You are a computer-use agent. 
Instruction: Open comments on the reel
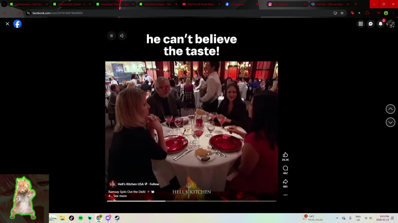285,168
